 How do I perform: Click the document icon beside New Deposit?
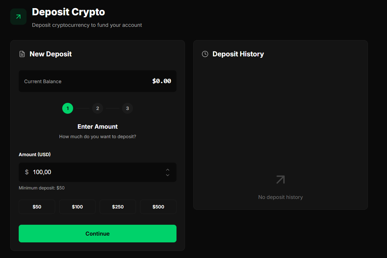point(22,54)
